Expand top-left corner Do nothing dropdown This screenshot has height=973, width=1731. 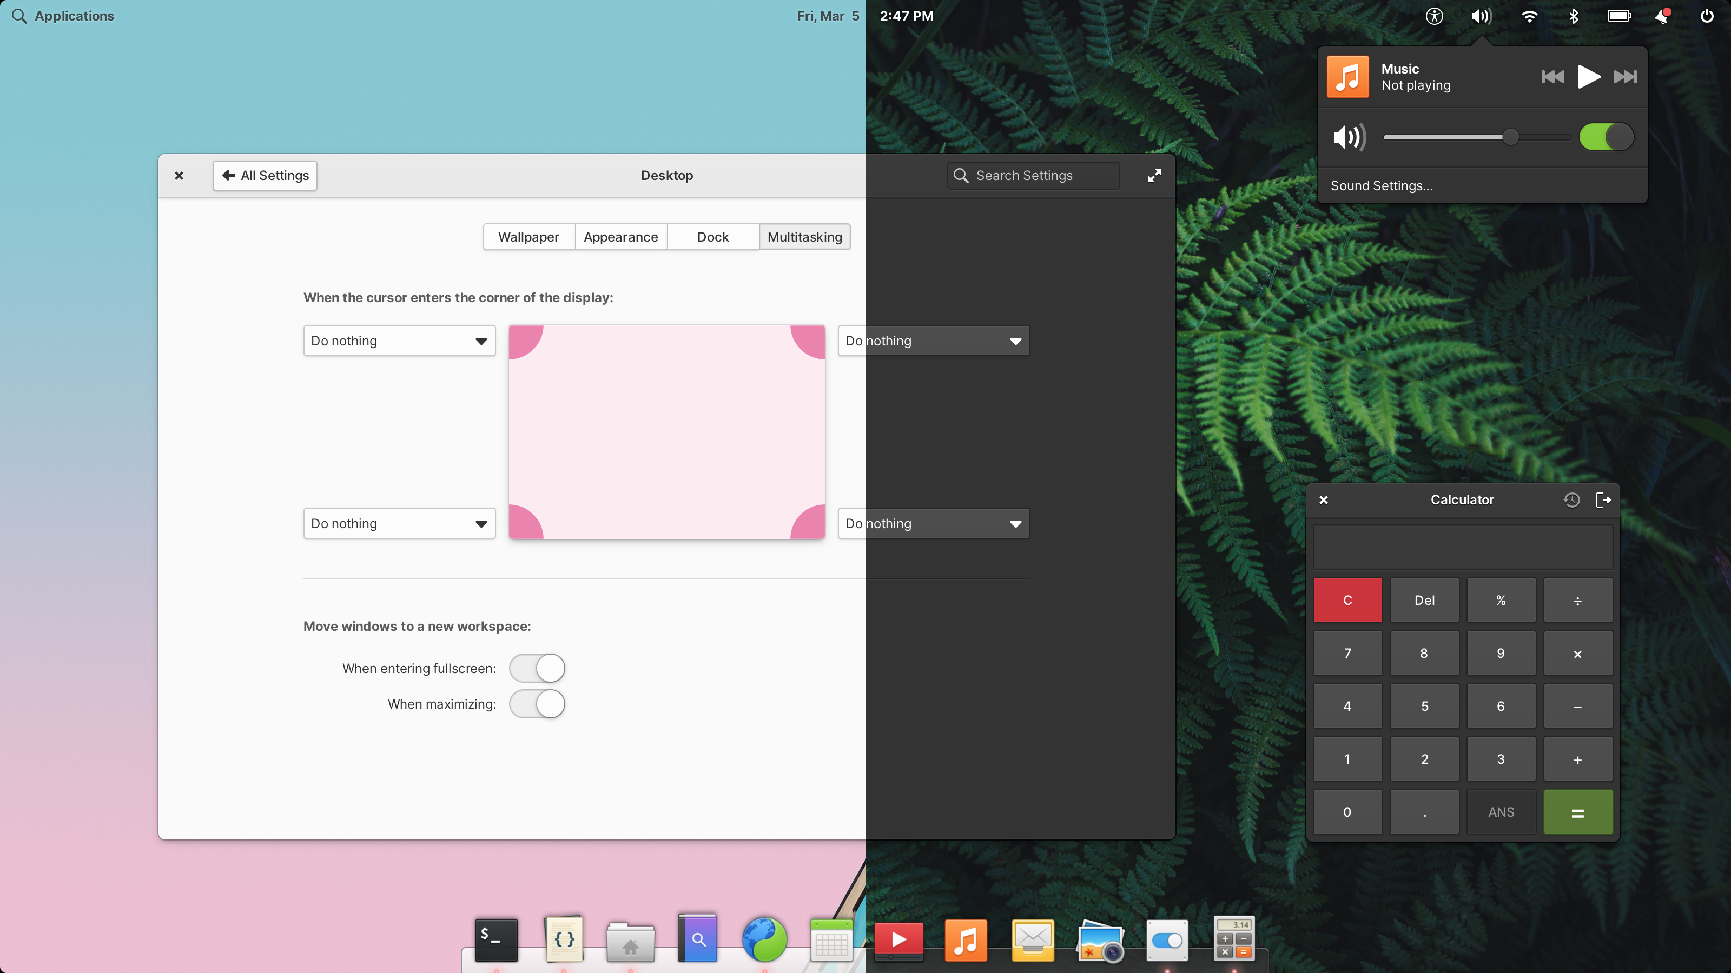tap(399, 341)
